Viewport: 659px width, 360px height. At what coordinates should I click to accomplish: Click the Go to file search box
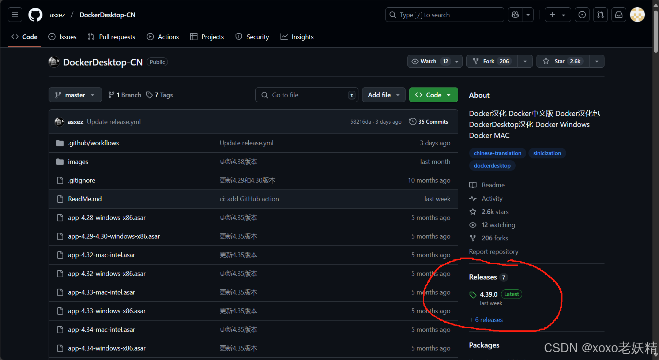click(306, 95)
